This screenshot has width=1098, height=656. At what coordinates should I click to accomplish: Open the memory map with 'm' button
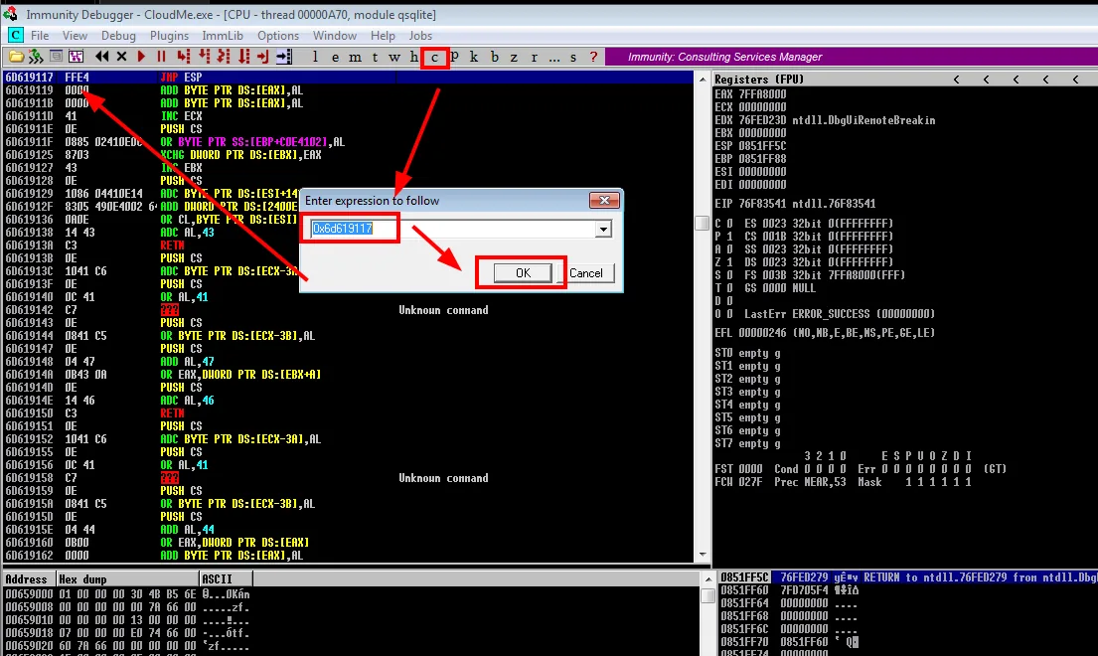click(355, 57)
